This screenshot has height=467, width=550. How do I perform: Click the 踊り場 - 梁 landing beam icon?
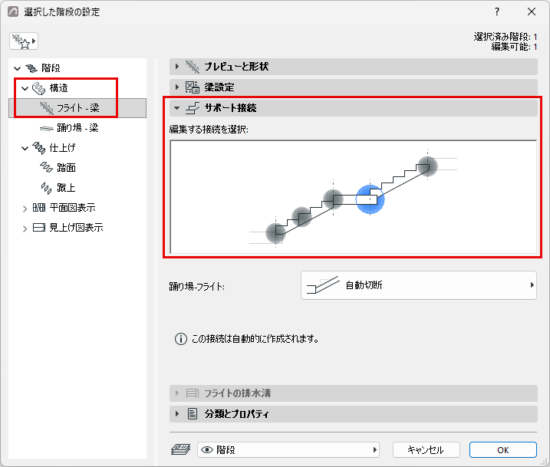coord(46,128)
